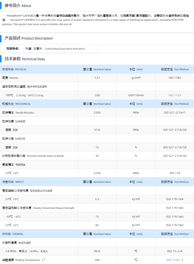Select the 技术参数 Technical Data heading
Viewport: 194px width, 264px height.
(x=24, y=59)
